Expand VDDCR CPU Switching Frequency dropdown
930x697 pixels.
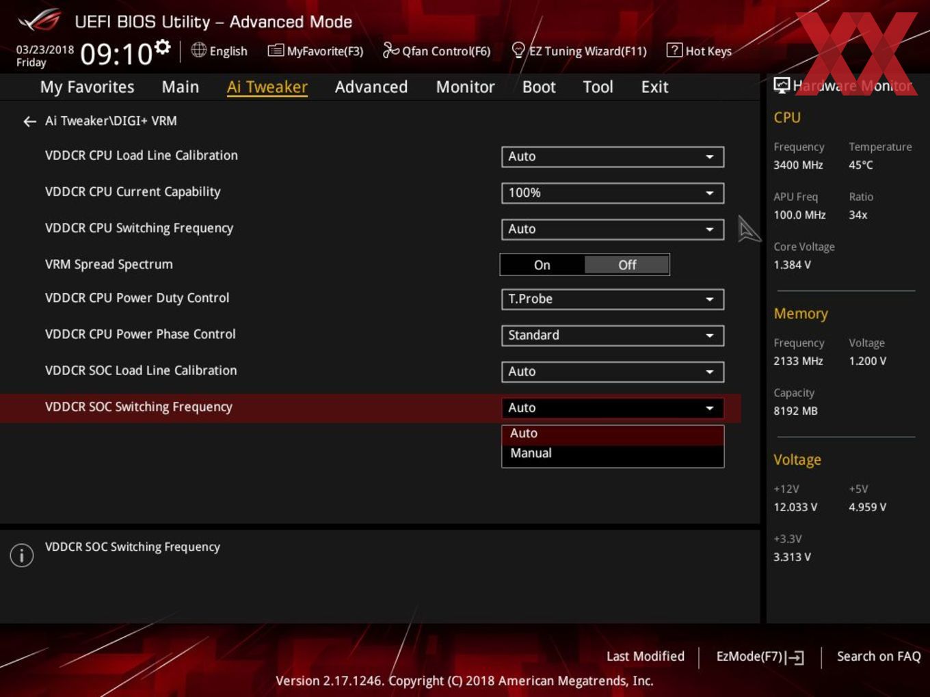tap(613, 229)
